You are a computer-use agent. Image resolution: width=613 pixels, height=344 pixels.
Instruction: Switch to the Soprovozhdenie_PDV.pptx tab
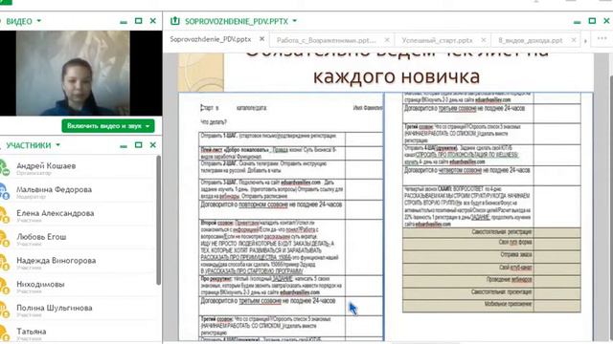click(211, 39)
